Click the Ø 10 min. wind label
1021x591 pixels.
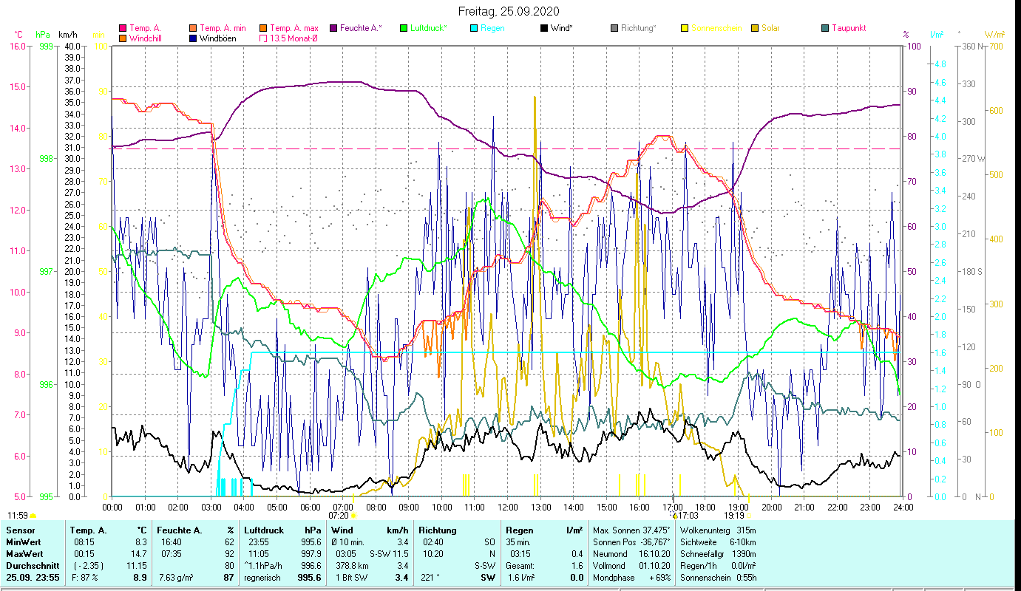click(x=349, y=542)
